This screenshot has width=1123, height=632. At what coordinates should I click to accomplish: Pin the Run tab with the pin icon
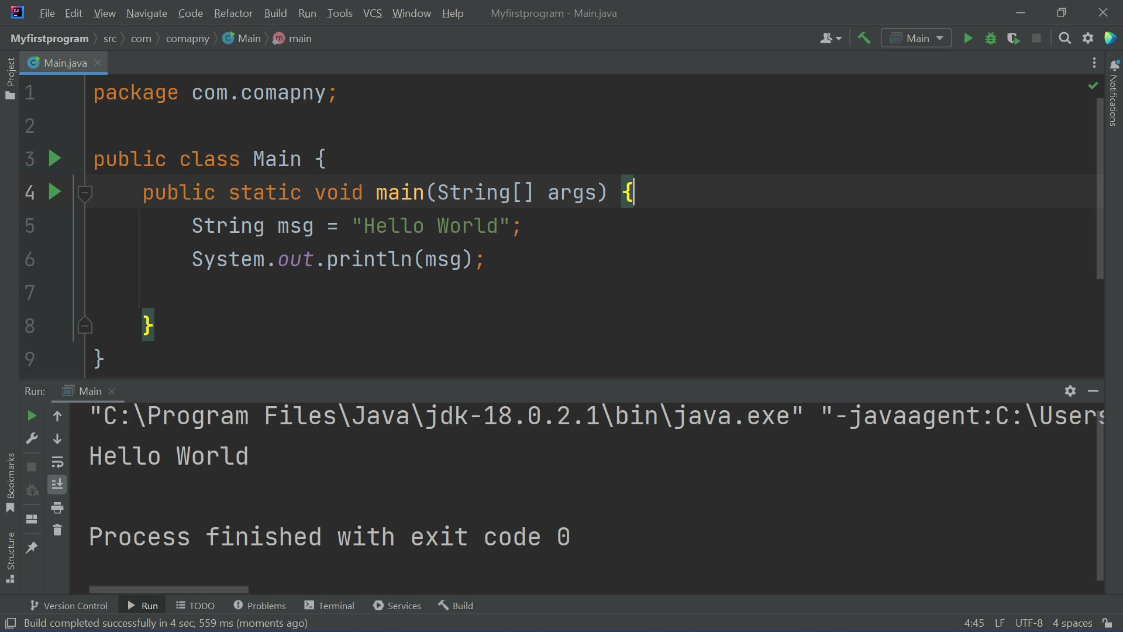[x=32, y=548]
